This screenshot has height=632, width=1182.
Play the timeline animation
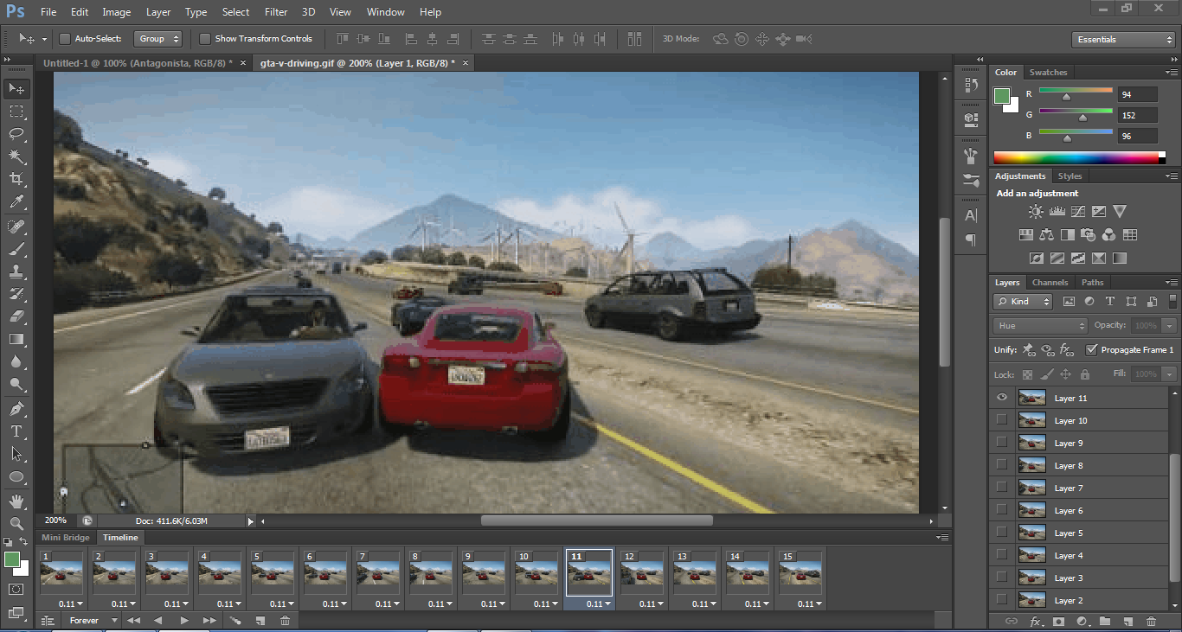point(184,620)
